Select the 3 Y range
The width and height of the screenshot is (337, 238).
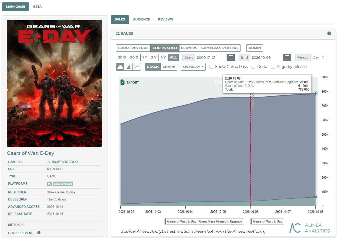coord(154,57)
